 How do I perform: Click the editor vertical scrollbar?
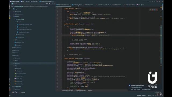tap(161, 44)
